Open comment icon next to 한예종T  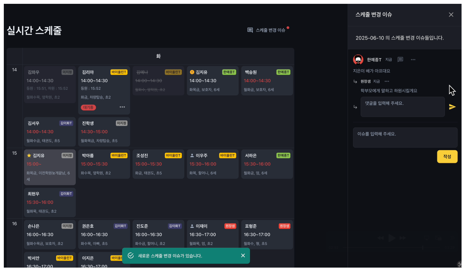pos(400,59)
